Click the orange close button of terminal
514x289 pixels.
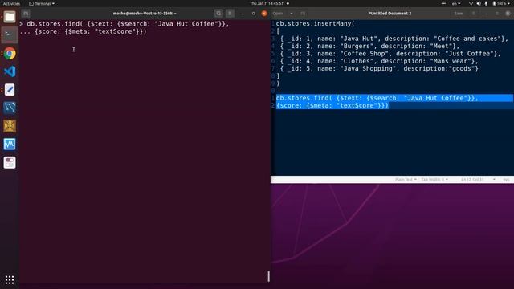[264, 14]
